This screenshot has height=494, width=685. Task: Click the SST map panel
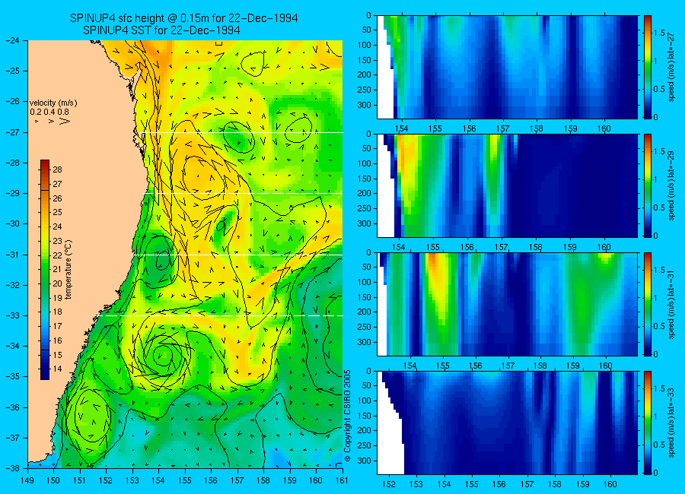185,255
